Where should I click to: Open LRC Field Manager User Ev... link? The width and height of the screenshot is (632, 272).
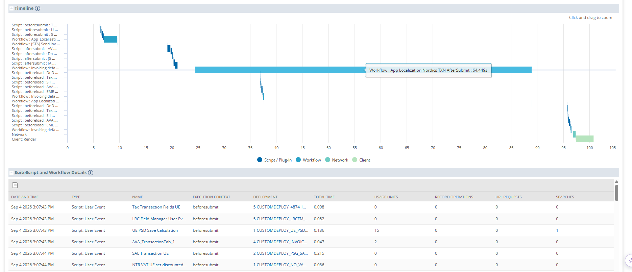[159, 219]
